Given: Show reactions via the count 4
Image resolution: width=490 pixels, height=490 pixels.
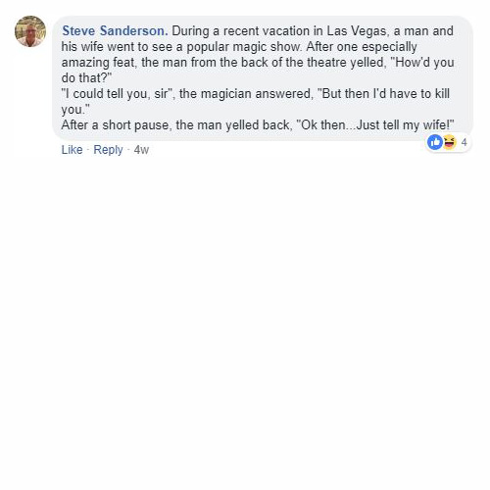Looking at the screenshot, I should pyautogui.click(x=464, y=142).
